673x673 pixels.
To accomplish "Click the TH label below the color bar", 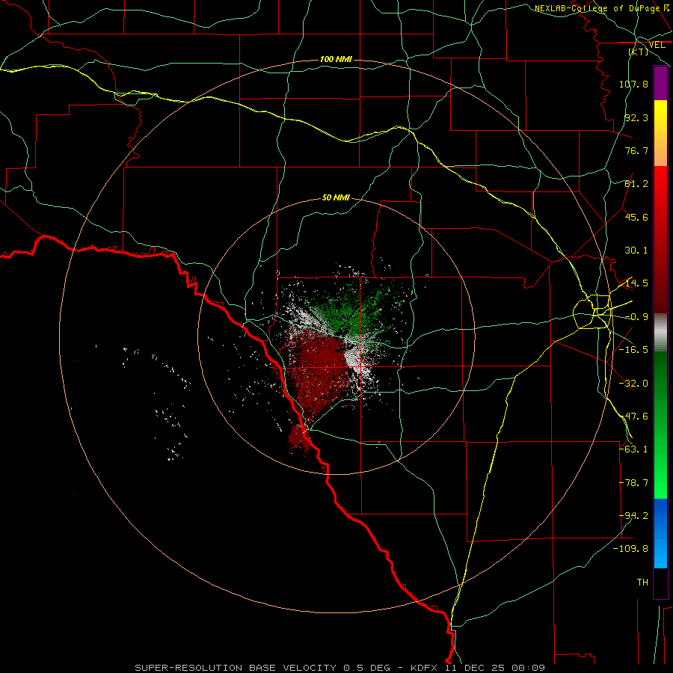I will (x=642, y=583).
